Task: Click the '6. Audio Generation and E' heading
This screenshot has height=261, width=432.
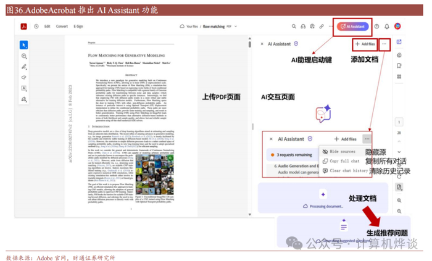Action: [x=296, y=166]
